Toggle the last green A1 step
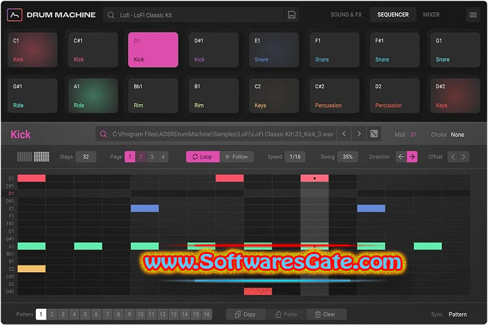Image resolution: width=488 pixels, height=325 pixels. coord(428,246)
